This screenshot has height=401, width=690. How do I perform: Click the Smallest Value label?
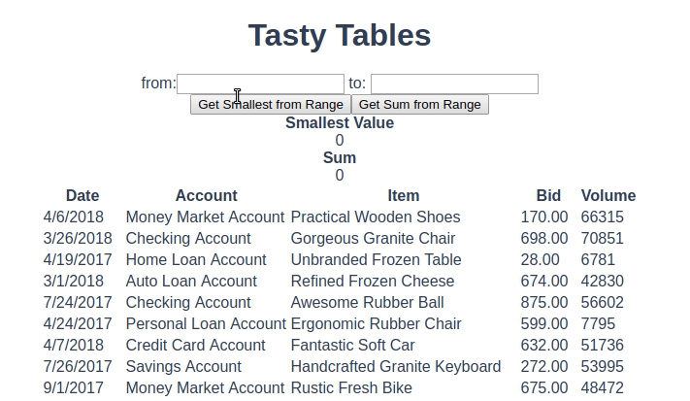(x=340, y=123)
